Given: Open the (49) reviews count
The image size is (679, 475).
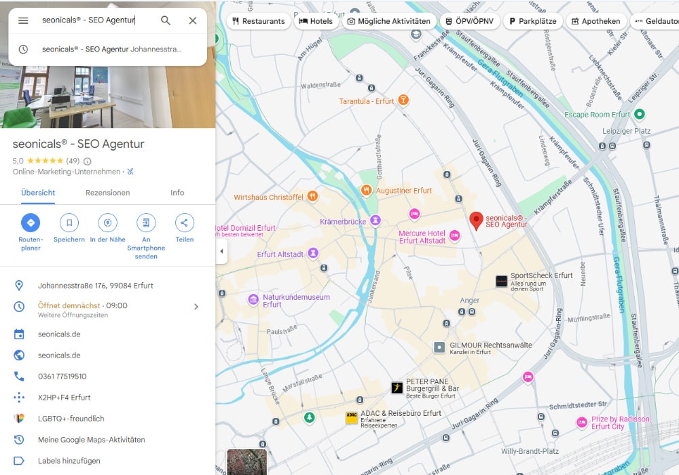Looking at the screenshot, I should 73,161.
